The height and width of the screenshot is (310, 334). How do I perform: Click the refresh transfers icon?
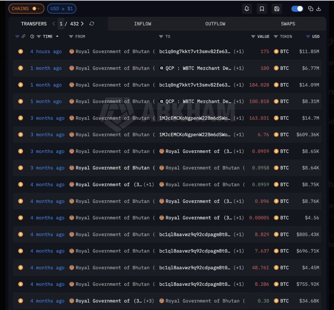(92, 24)
